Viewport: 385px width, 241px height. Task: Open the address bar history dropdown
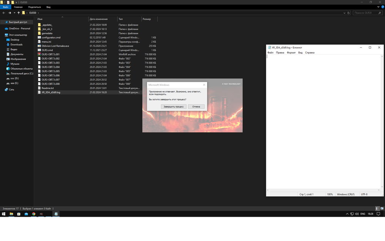point(345,13)
